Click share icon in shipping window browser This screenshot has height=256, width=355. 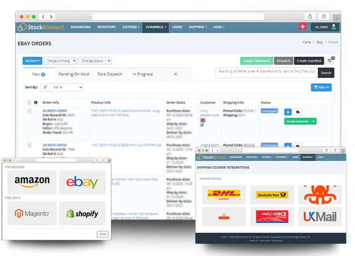tap(326, 150)
